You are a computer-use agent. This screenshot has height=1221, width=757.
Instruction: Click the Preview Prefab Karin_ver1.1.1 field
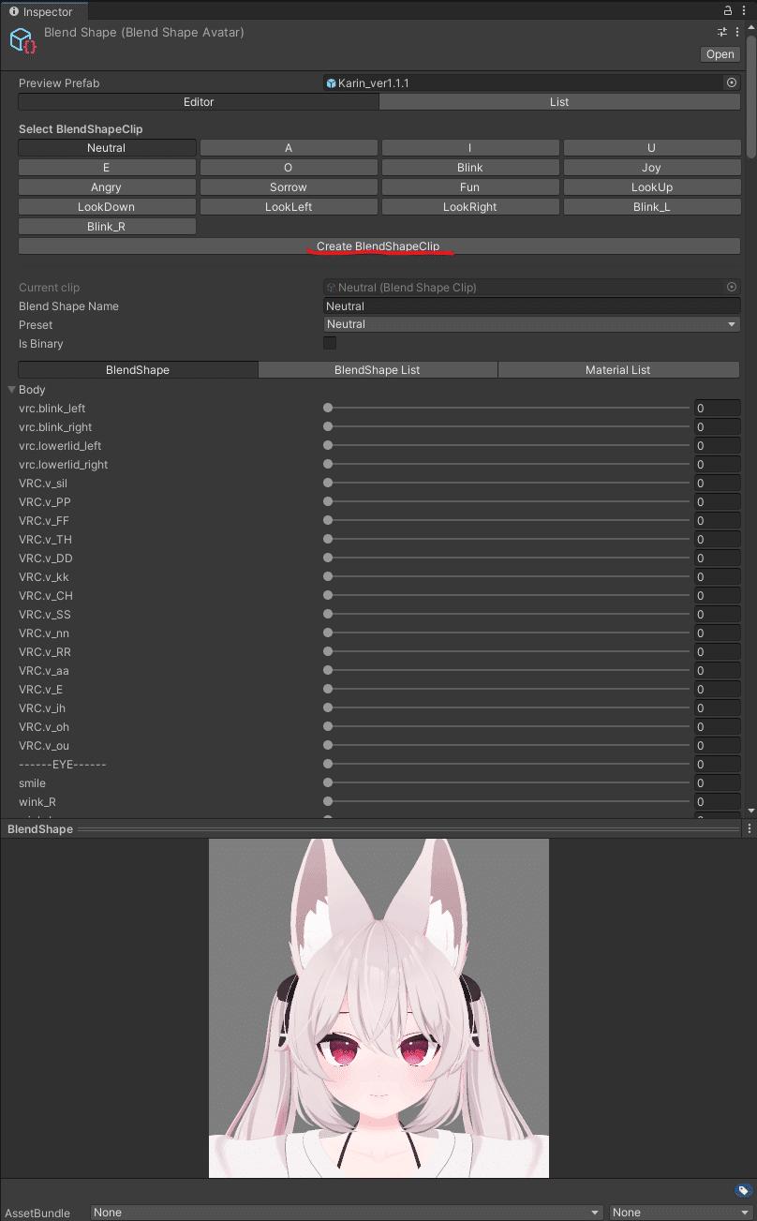532,82
